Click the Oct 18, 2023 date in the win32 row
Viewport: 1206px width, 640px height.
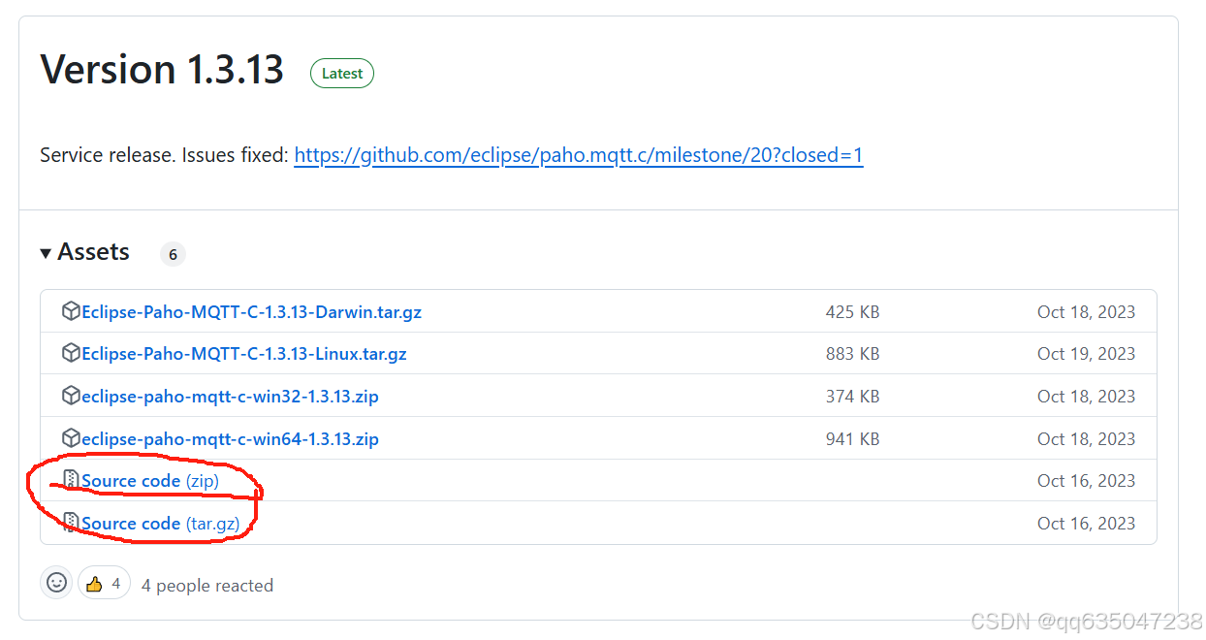point(1086,397)
